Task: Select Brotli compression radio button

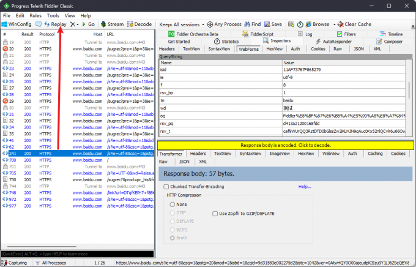Action: click(172, 238)
